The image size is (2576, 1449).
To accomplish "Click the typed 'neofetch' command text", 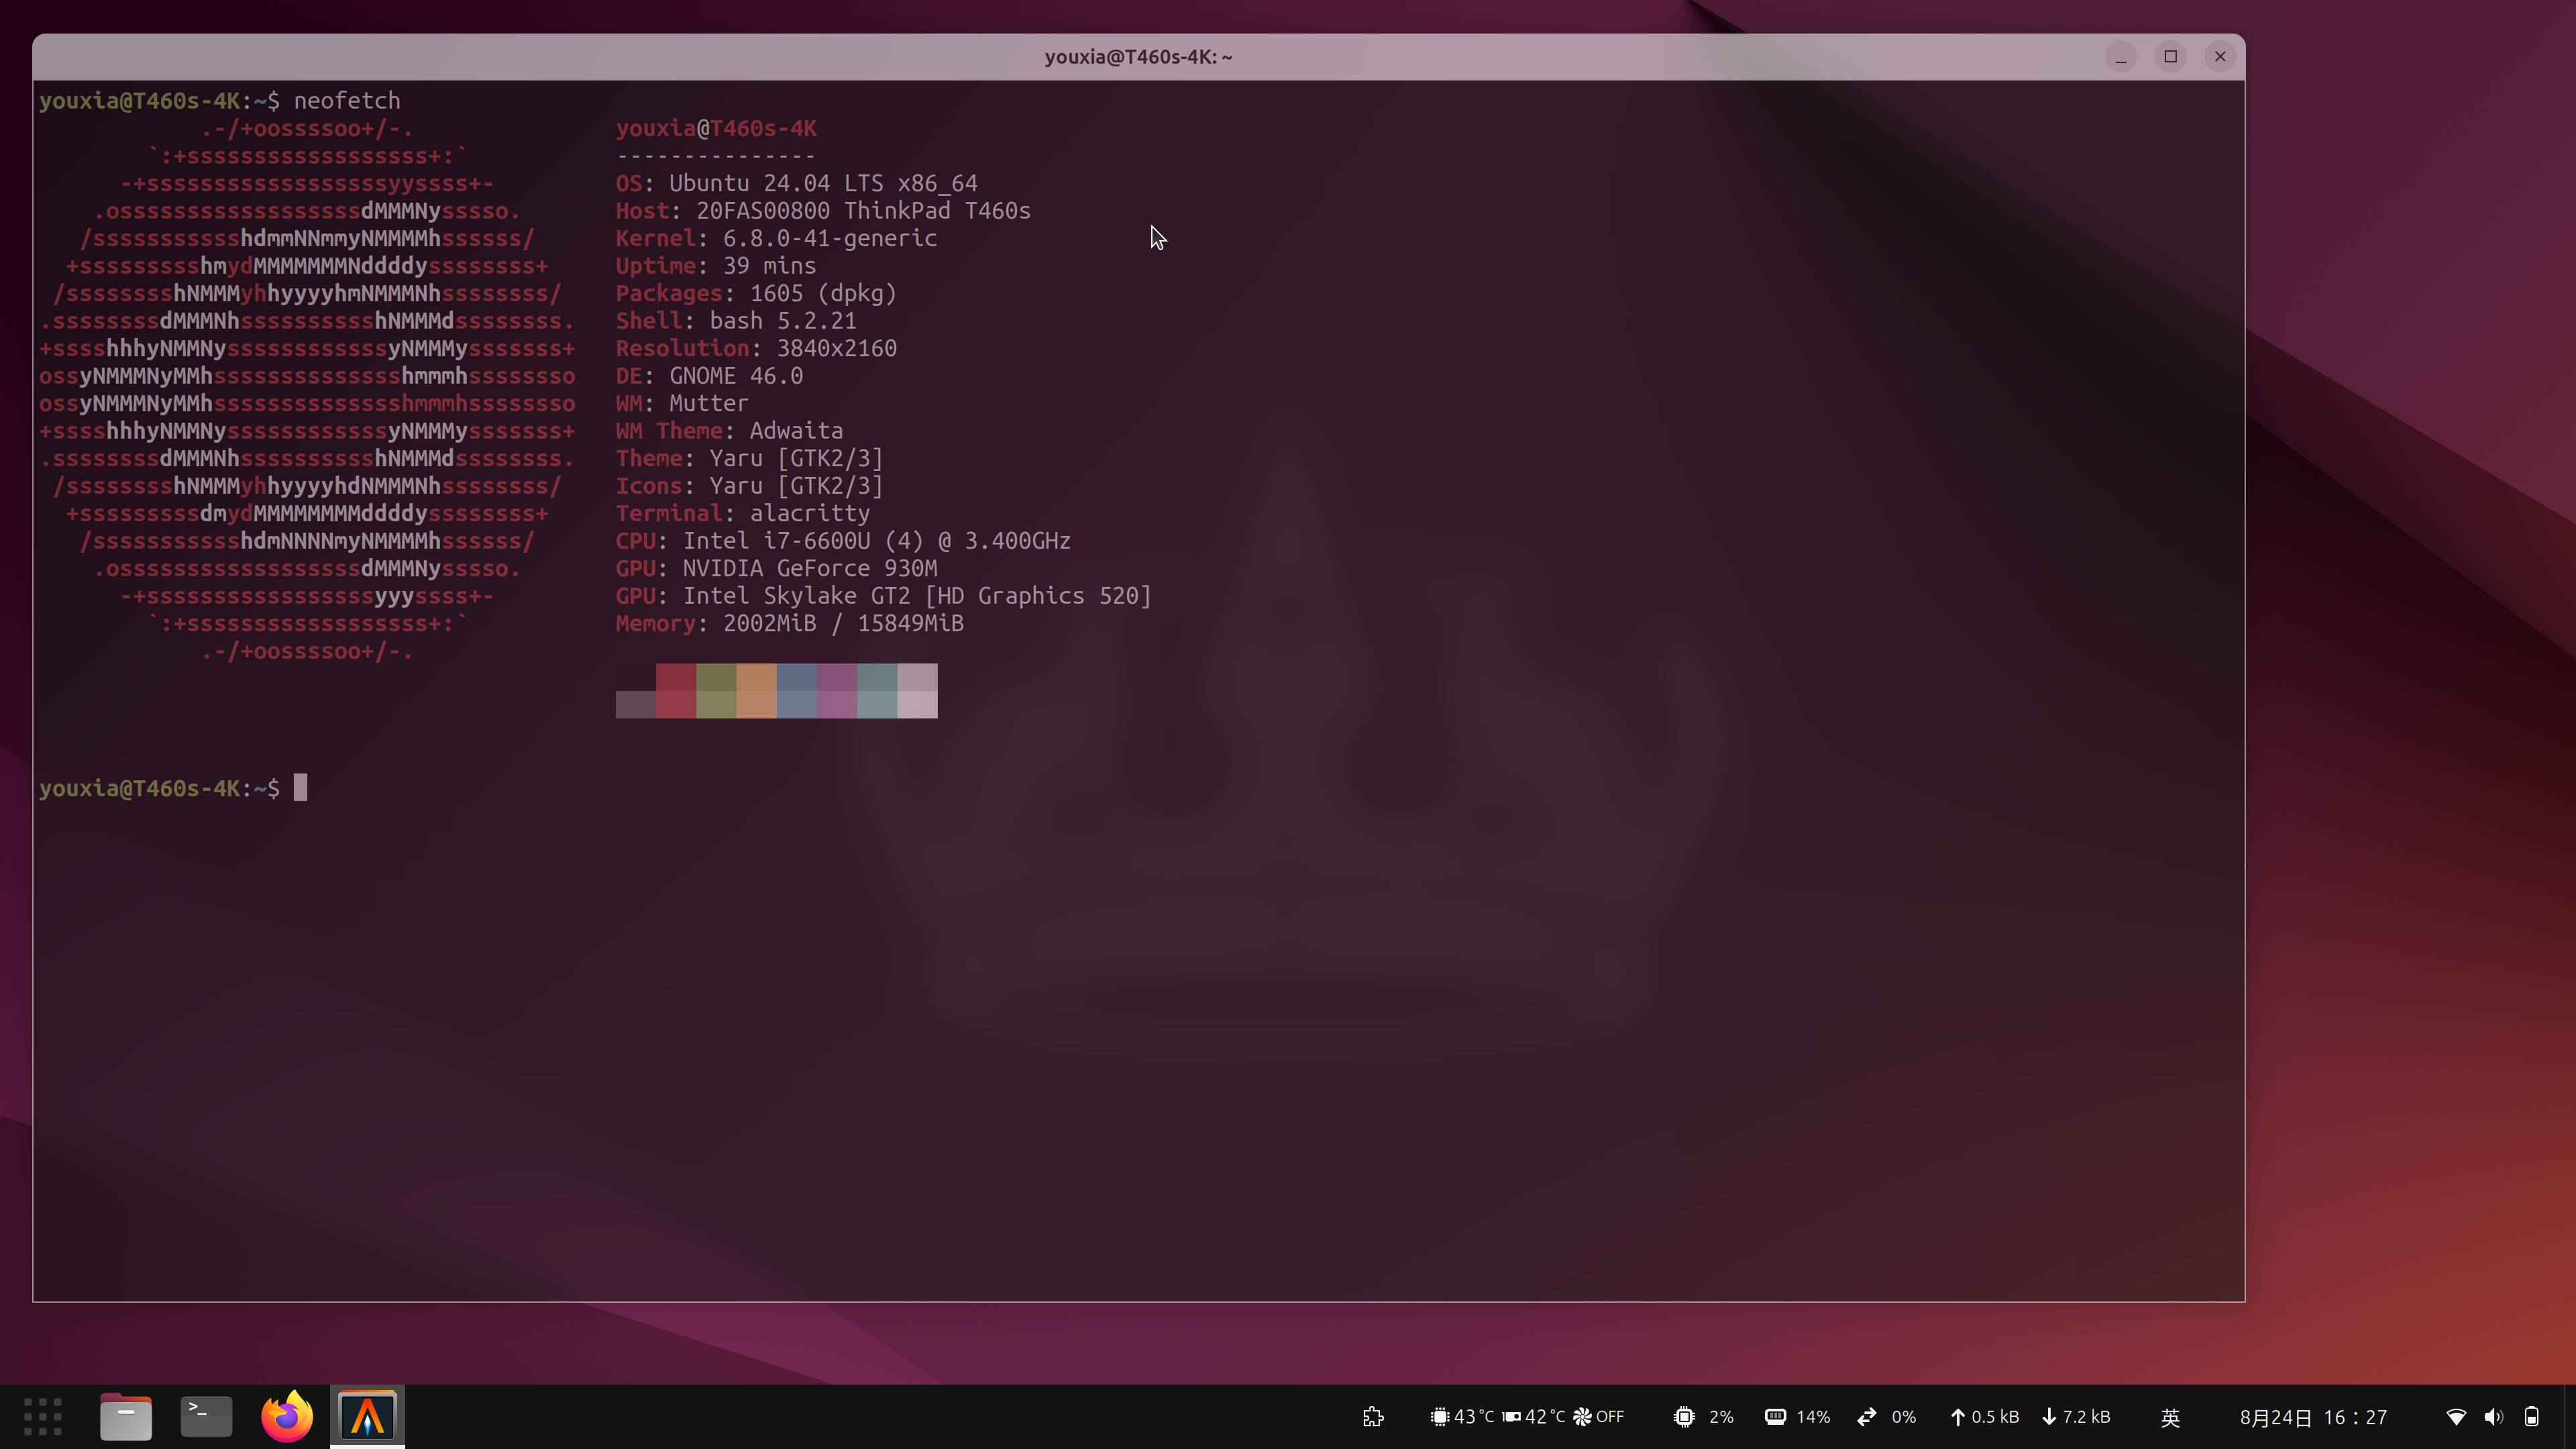I will click(347, 101).
